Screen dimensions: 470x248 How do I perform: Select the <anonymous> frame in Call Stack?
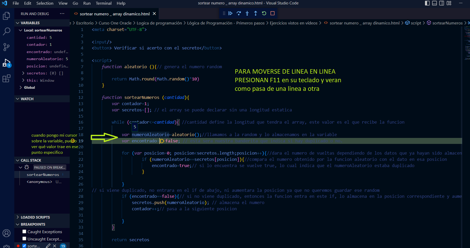tap(42, 182)
